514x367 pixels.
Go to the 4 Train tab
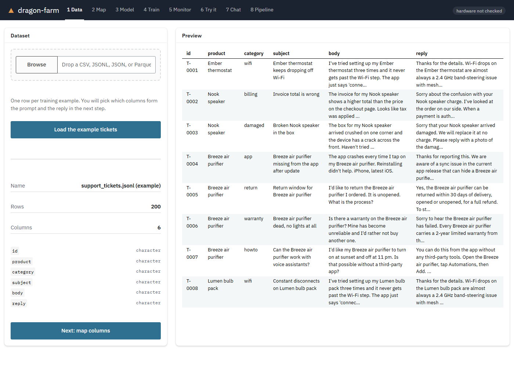point(152,10)
